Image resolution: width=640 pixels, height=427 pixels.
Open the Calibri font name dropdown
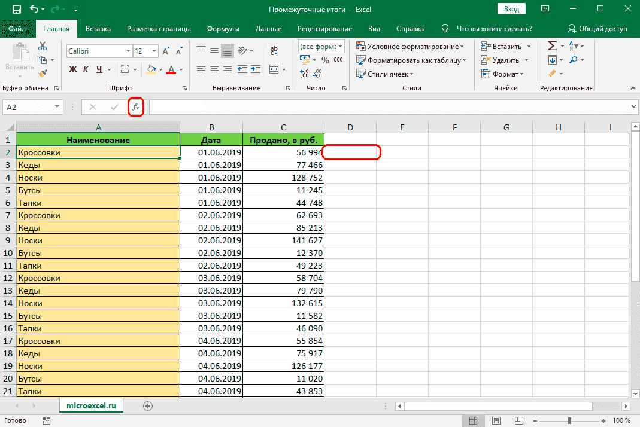pyautogui.click(x=128, y=51)
